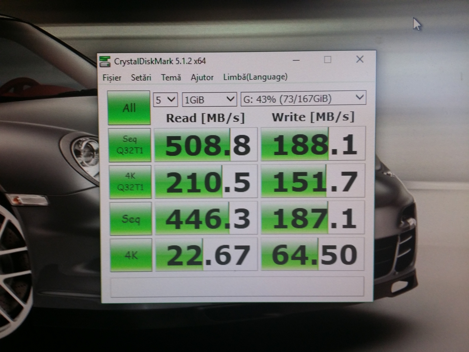Viewport: 469px width, 352px height.
Task: Select the 188.1 sequential write result
Action: point(313,144)
